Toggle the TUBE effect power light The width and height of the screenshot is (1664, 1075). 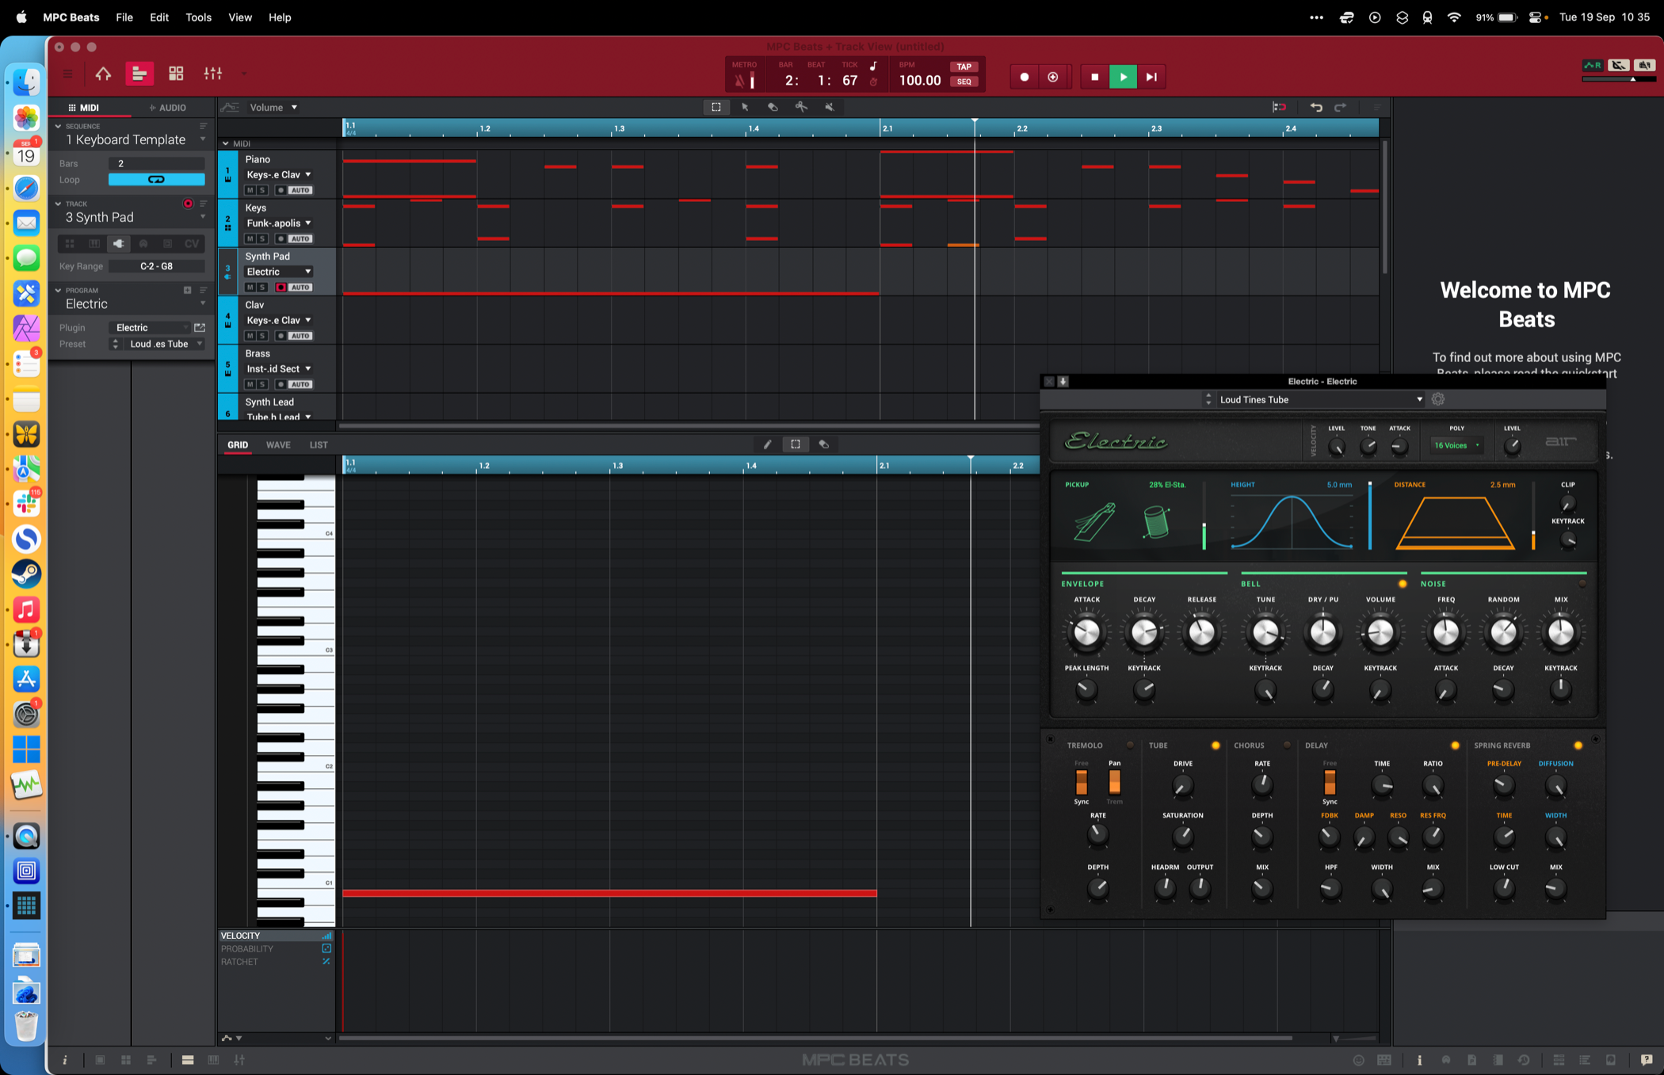pos(1216,745)
